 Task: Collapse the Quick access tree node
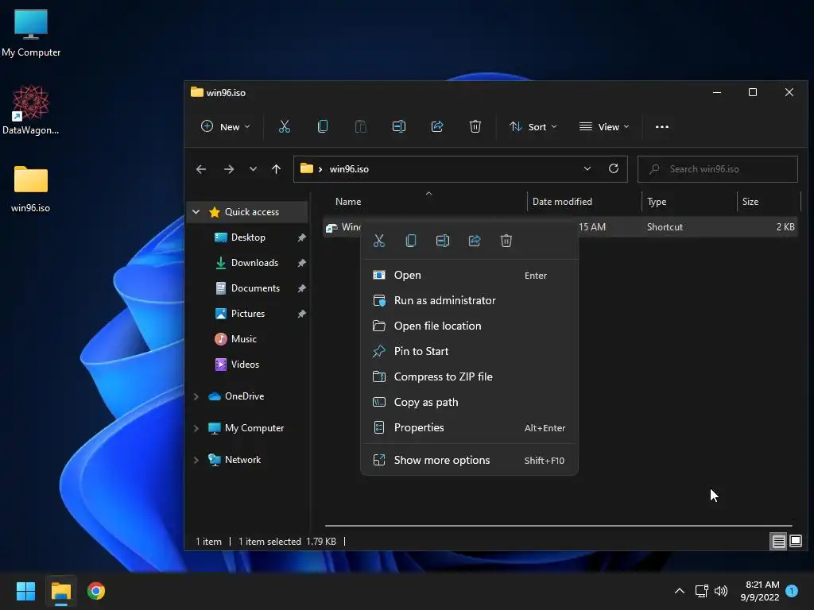point(196,211)
